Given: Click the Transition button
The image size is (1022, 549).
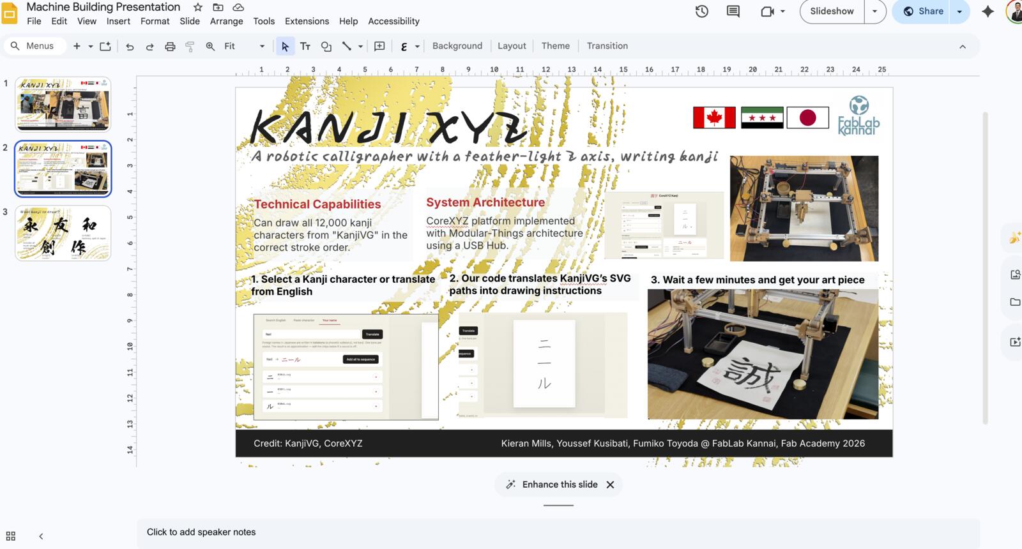Looking at the screenshot, I should 607,46.
